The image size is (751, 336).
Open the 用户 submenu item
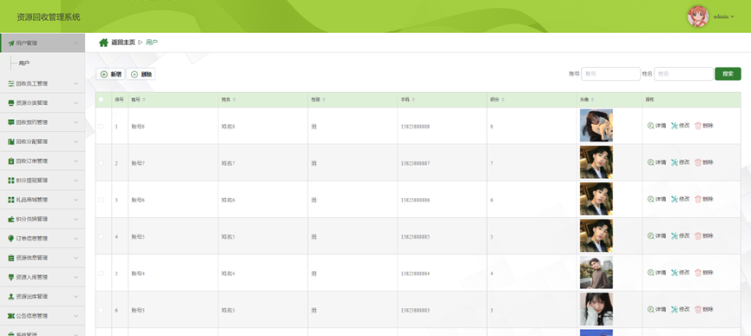(24, 63)
